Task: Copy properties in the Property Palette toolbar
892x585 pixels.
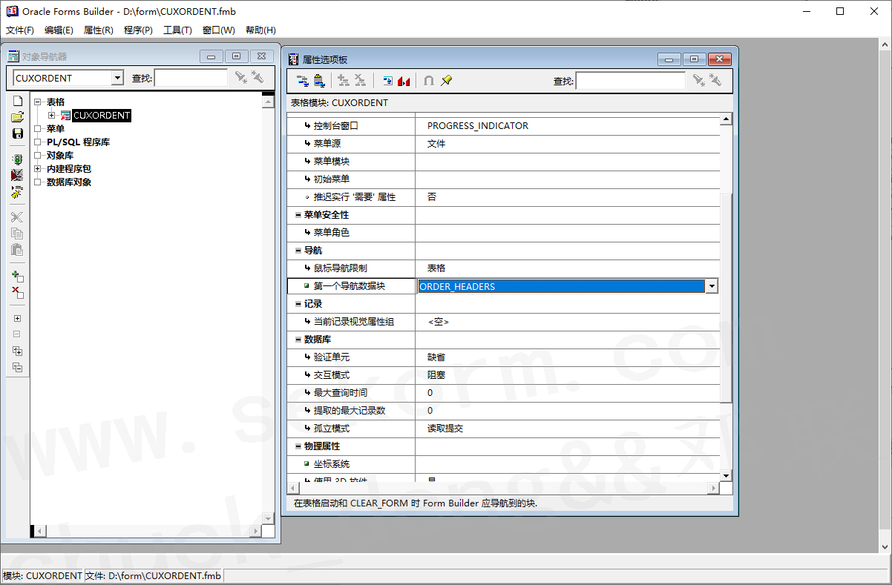Action: [x=302, y=80]
